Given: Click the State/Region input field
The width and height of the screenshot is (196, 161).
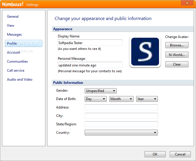Looking at the screenshot, I should [x=121, y=124].
